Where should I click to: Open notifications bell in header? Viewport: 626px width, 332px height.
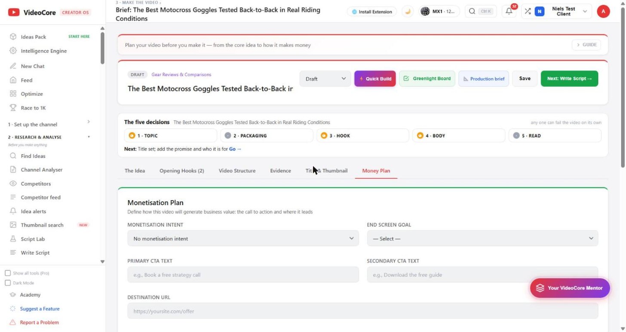(x=509, y=12)
